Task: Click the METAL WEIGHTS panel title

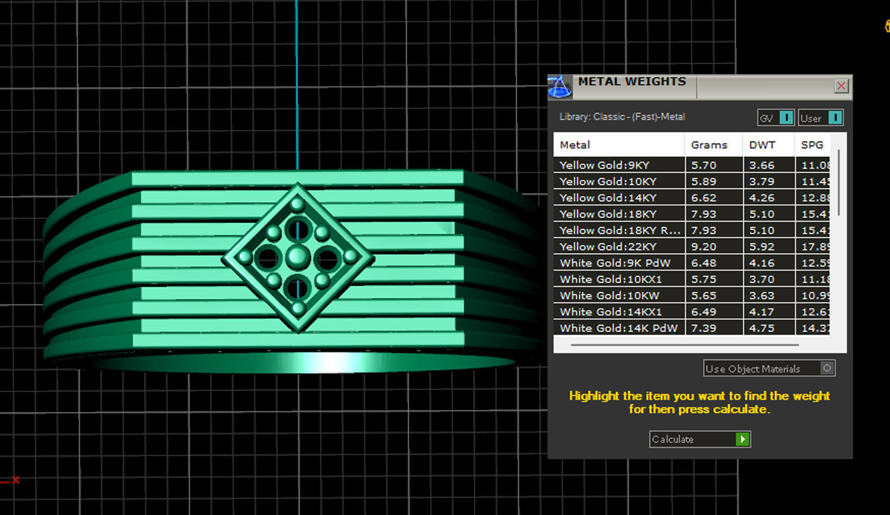Action: tap(632, 81)
